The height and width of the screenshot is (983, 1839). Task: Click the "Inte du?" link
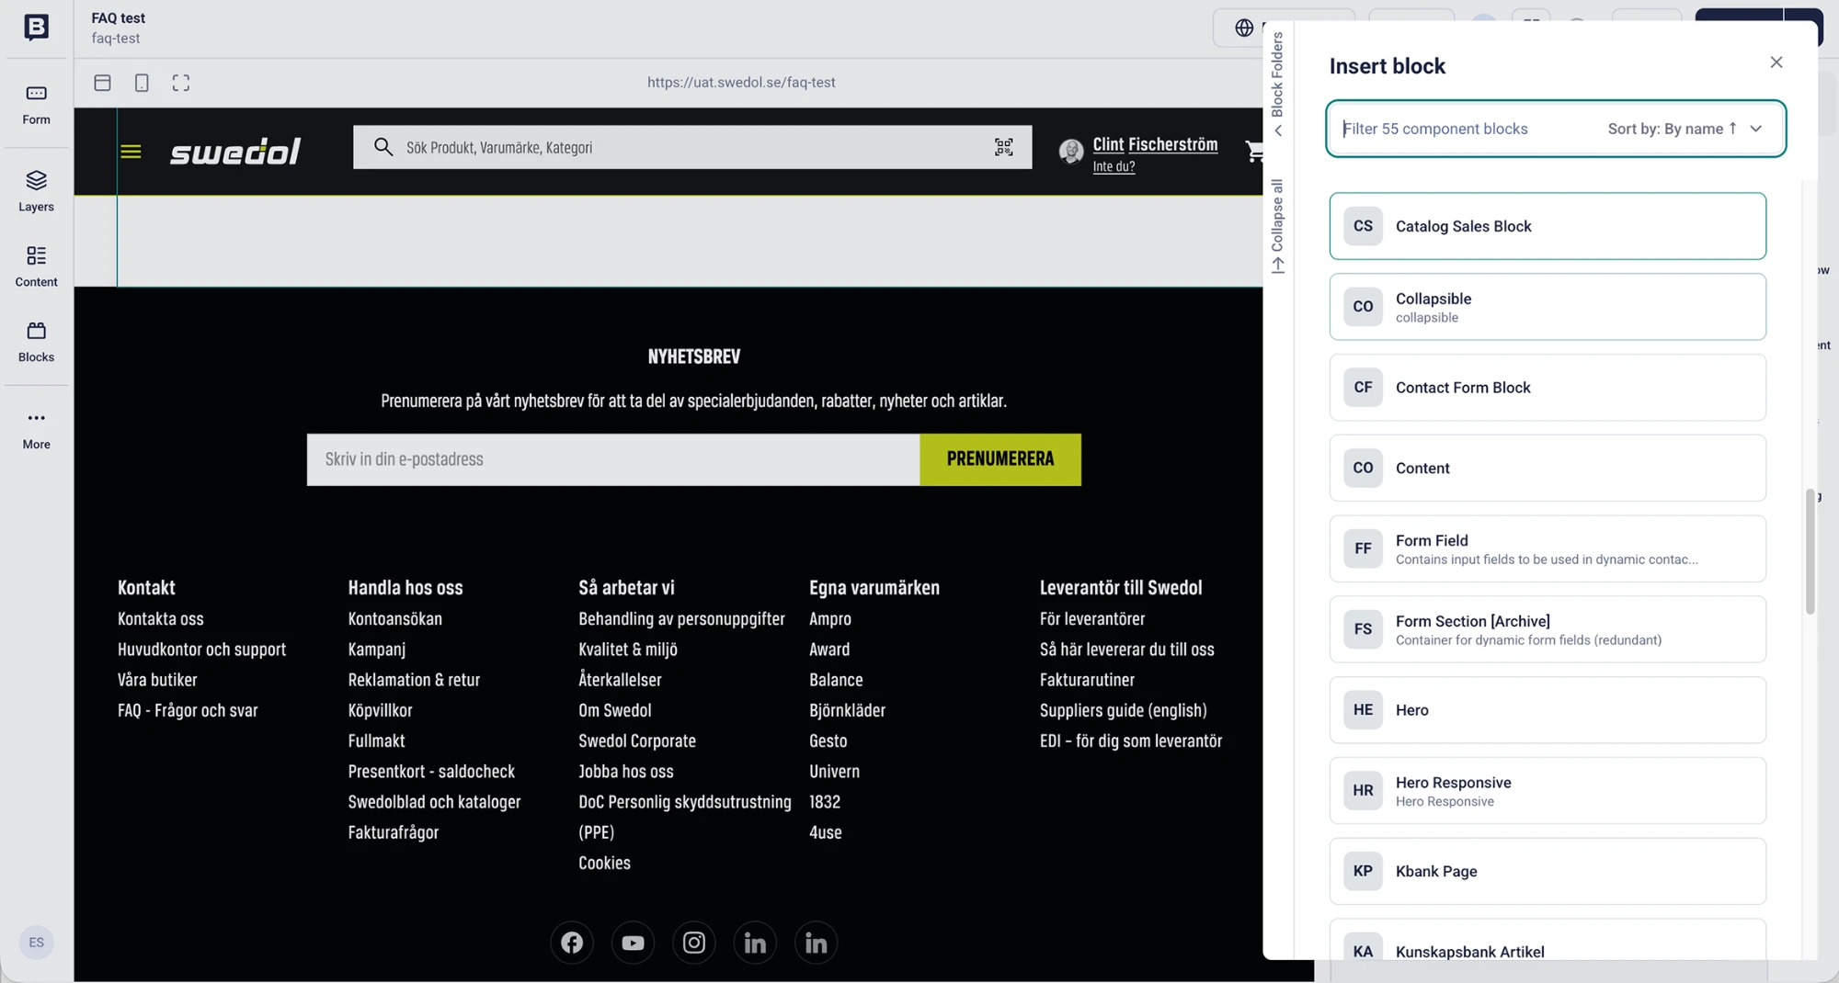point(1114,166)
